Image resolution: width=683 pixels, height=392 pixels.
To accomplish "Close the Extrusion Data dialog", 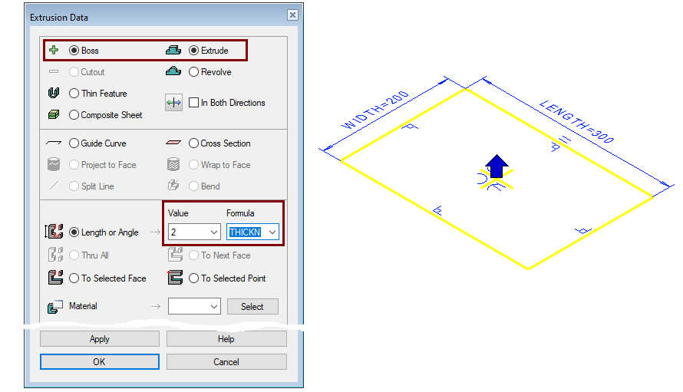I will tap(292, 15).
